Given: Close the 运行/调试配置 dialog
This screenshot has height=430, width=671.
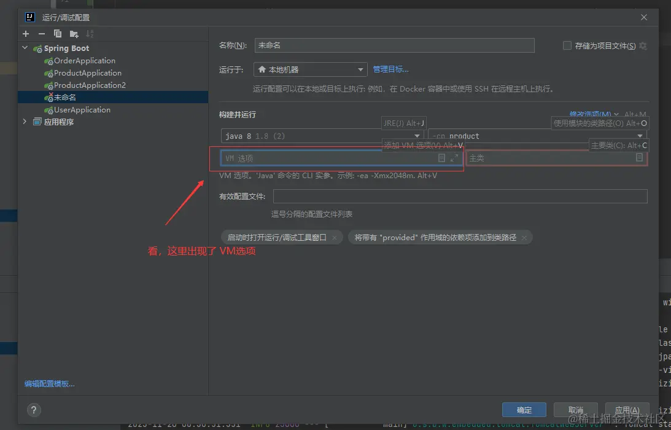Looking at the screenshot, I should tap(643, 18).
